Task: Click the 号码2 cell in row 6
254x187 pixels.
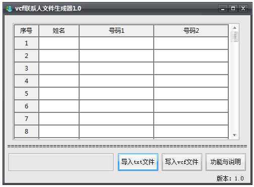Action: click(191, 106)
